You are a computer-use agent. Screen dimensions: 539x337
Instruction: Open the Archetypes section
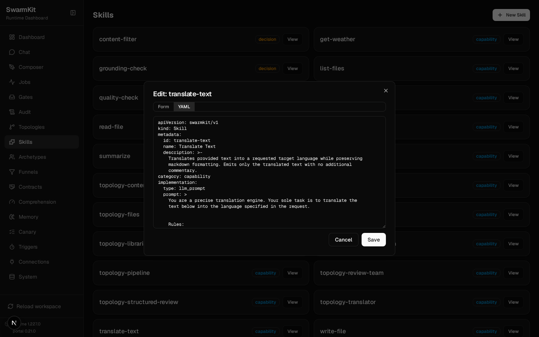42,157
